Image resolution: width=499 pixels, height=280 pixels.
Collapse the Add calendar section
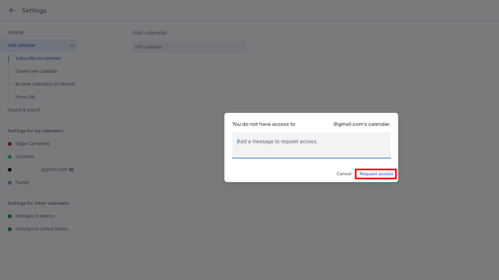(72, 45)
